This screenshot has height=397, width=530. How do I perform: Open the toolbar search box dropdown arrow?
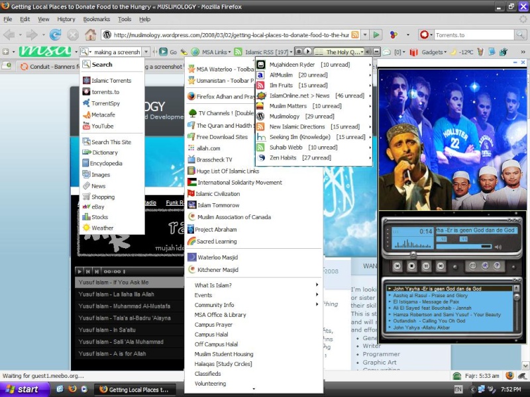146,52
